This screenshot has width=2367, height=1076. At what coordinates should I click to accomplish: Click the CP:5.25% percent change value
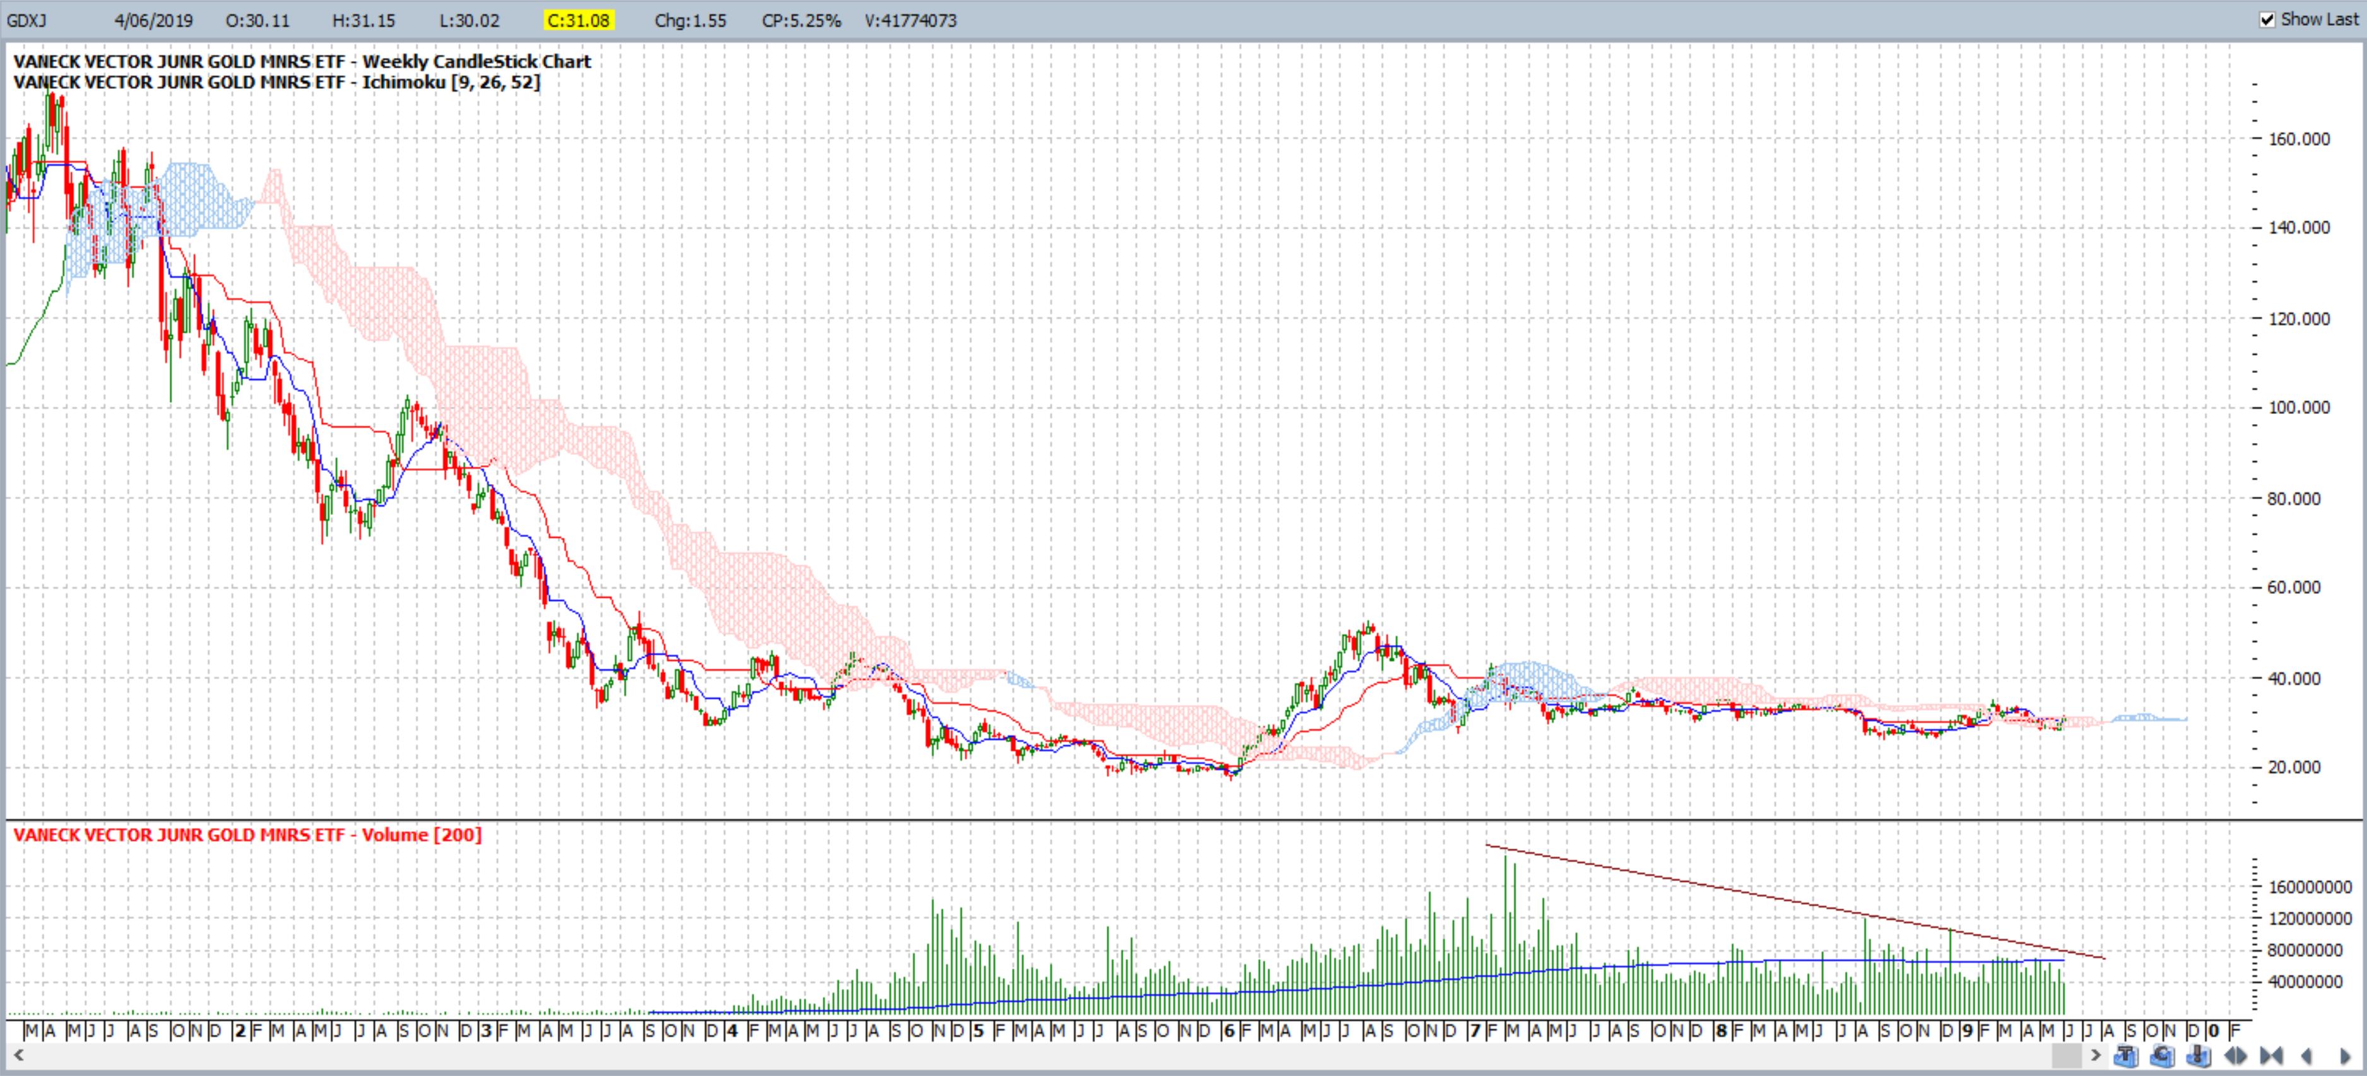tap(801, 20)
